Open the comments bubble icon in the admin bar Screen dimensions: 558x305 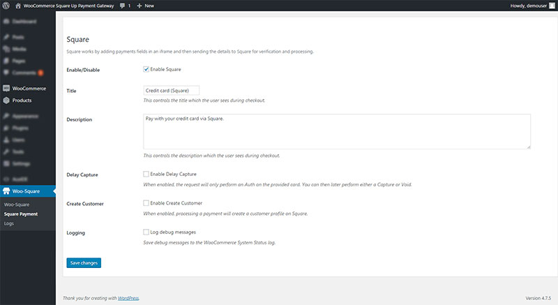pos(123,6)
